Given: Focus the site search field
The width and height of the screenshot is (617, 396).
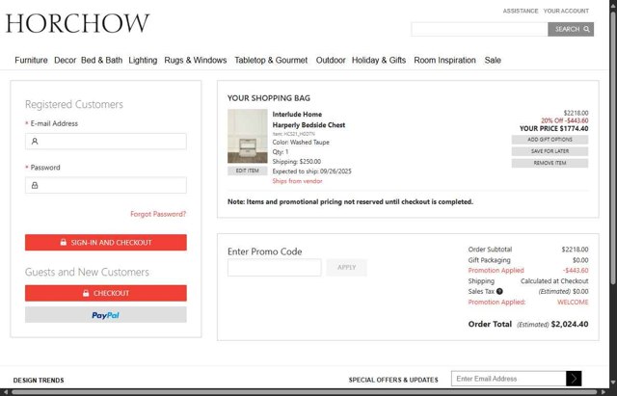Looking at the screenshot, I should [x=479, y=29].
